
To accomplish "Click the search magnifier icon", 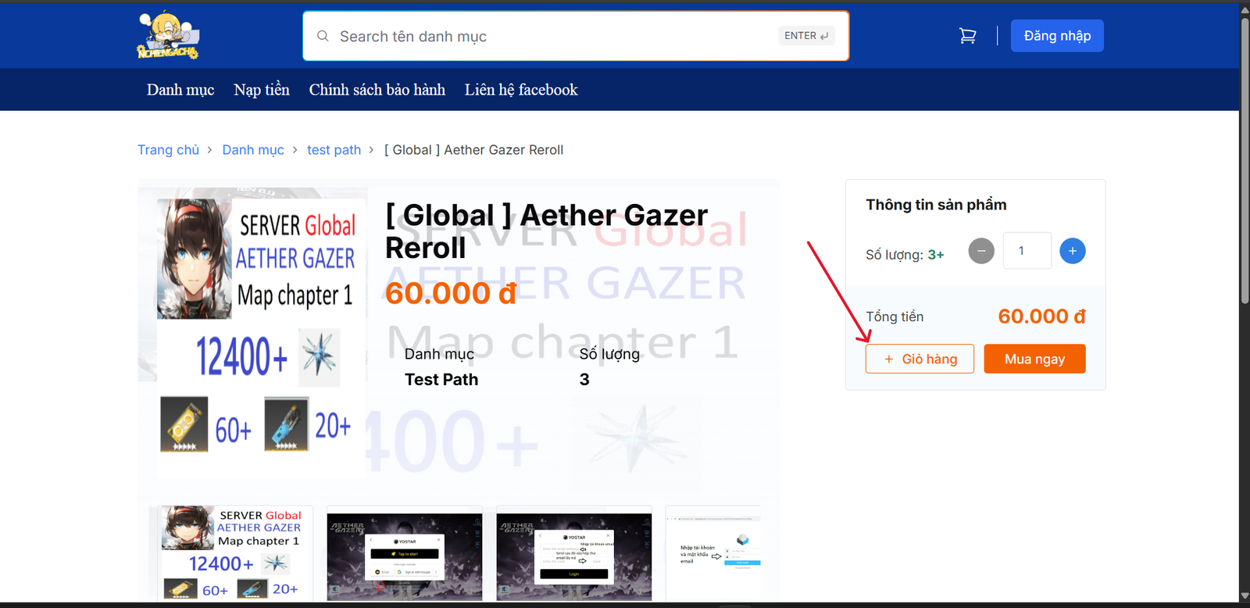I will tap(323, 36).
